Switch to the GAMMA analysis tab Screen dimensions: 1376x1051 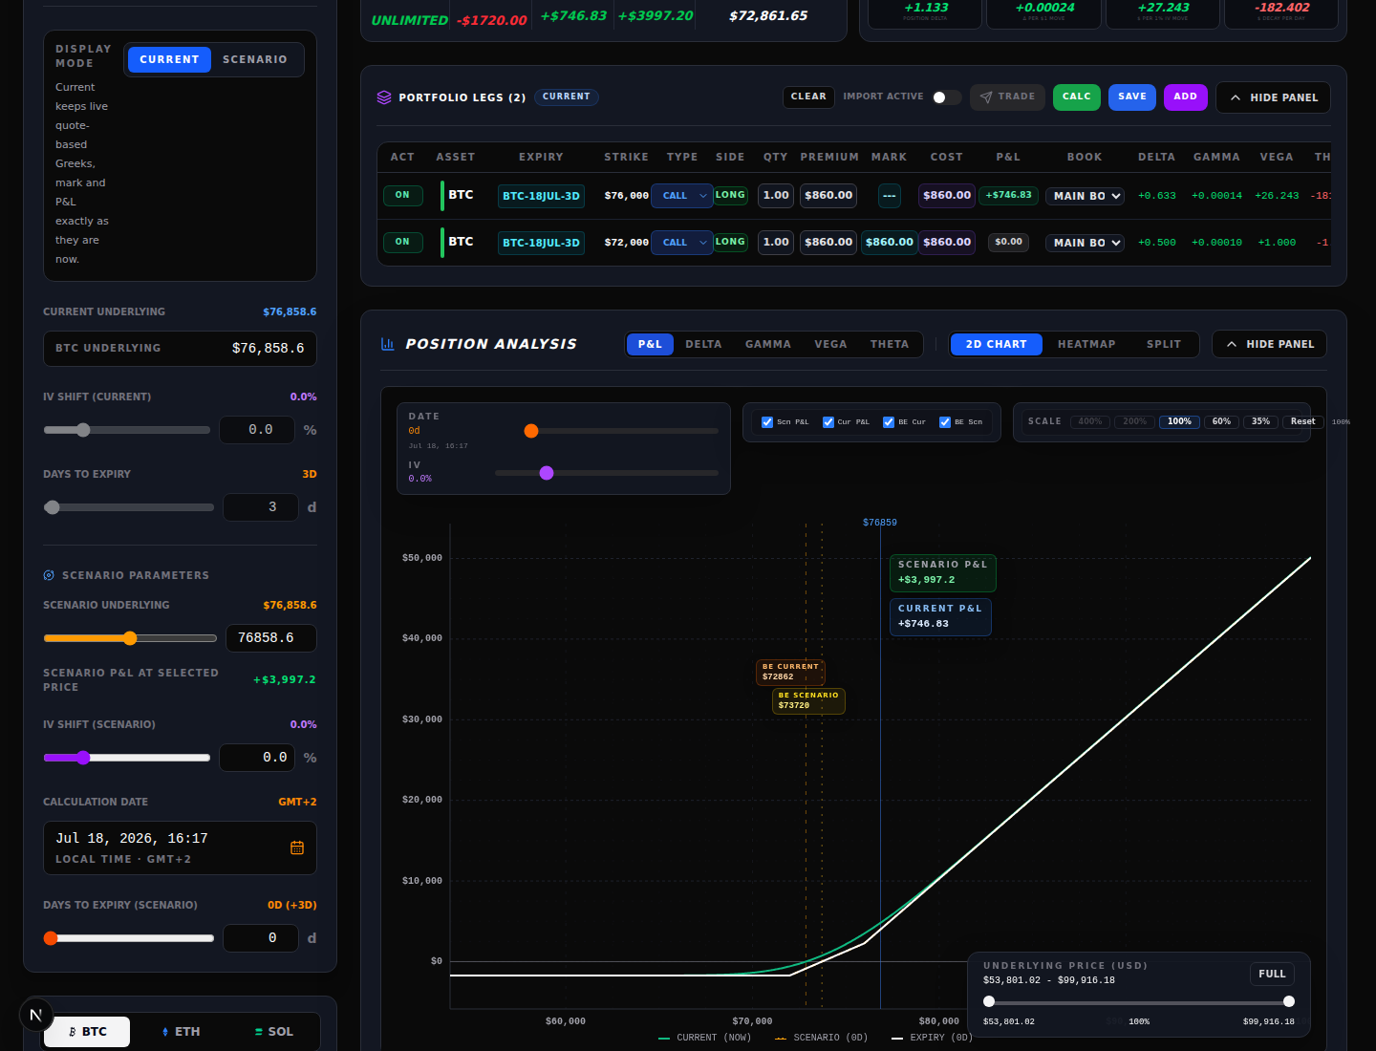(x=768, y=344)
